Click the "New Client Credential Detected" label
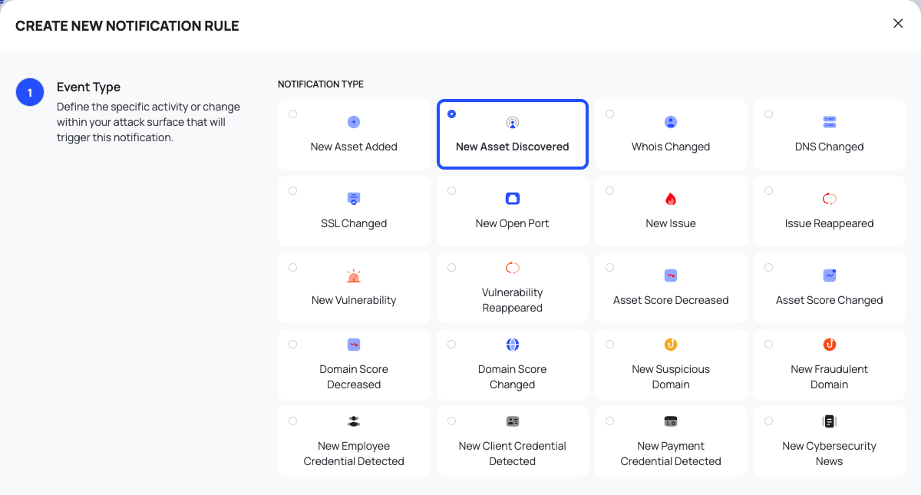921x495 pixels. click(513, 454)
